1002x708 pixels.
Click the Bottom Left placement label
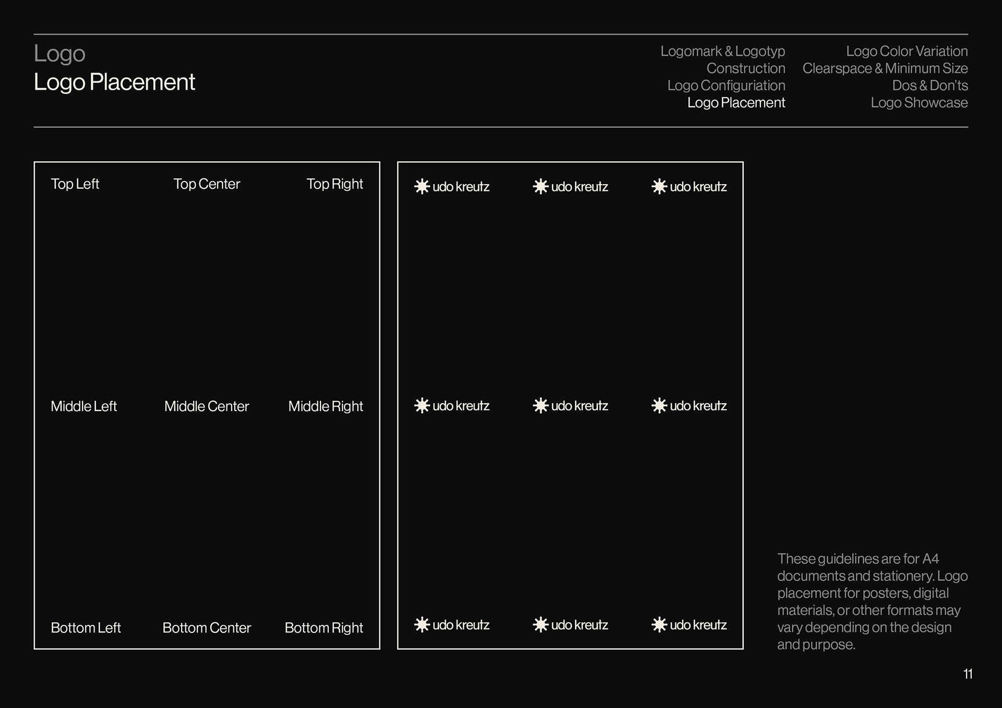[86, 628]
